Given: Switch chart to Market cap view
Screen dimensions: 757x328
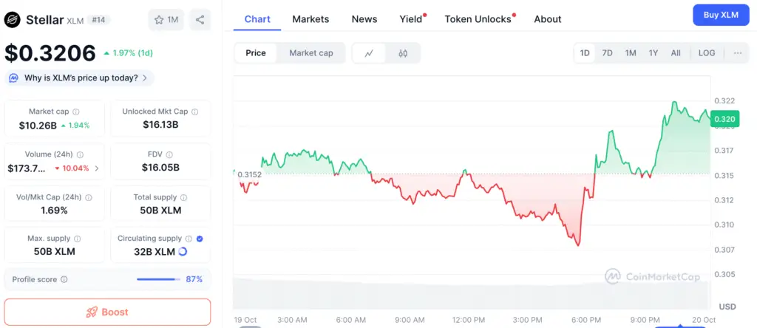Looking at the screenshot, I should coord(310,53).
